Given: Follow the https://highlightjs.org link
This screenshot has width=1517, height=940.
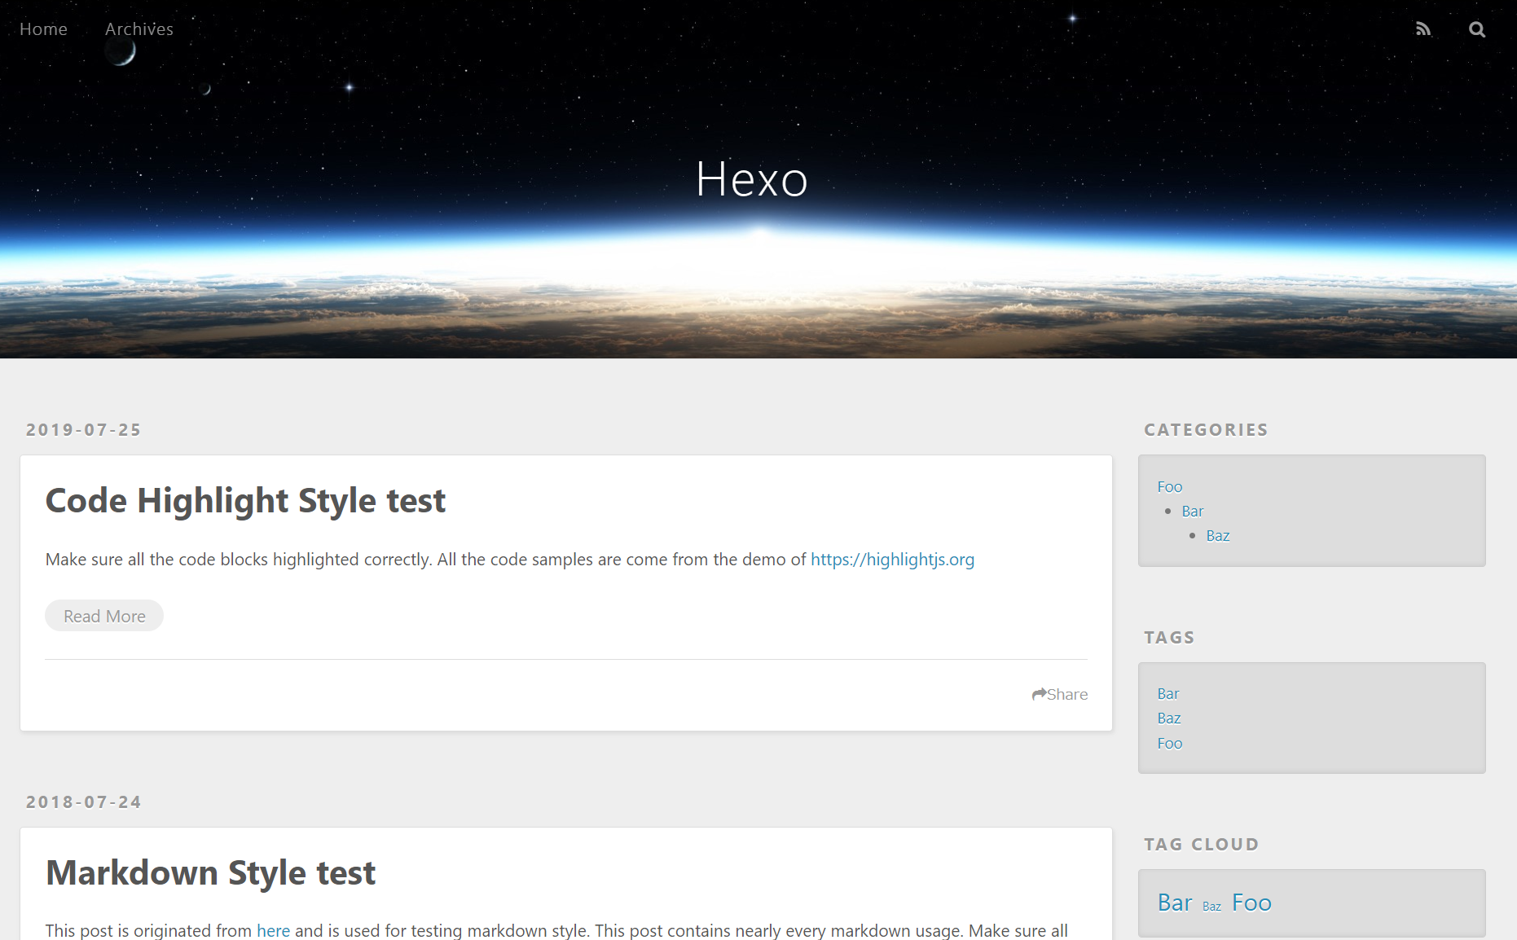Looking at the screenshot, I should [892, 560].
